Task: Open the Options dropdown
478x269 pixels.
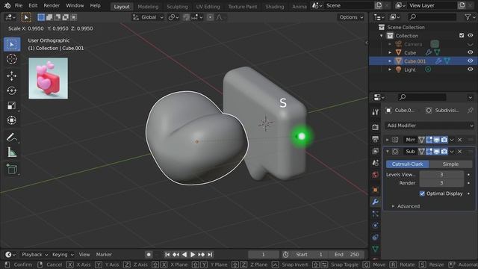Action: (x=352, y=17)
